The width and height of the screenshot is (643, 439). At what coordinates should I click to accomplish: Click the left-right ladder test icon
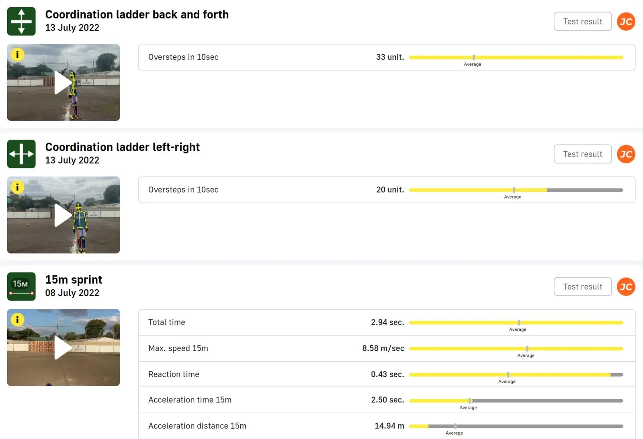pos(21,154)
